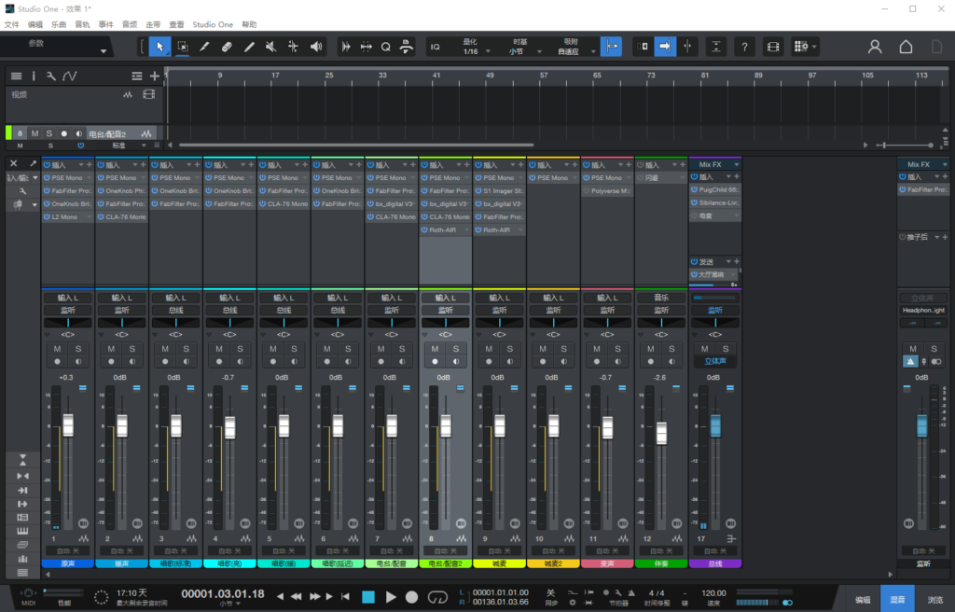The width and height of the screenshot is (955, 612).
Task: Select the eraser tool in the toolbar
Action: tap(228, 48)
